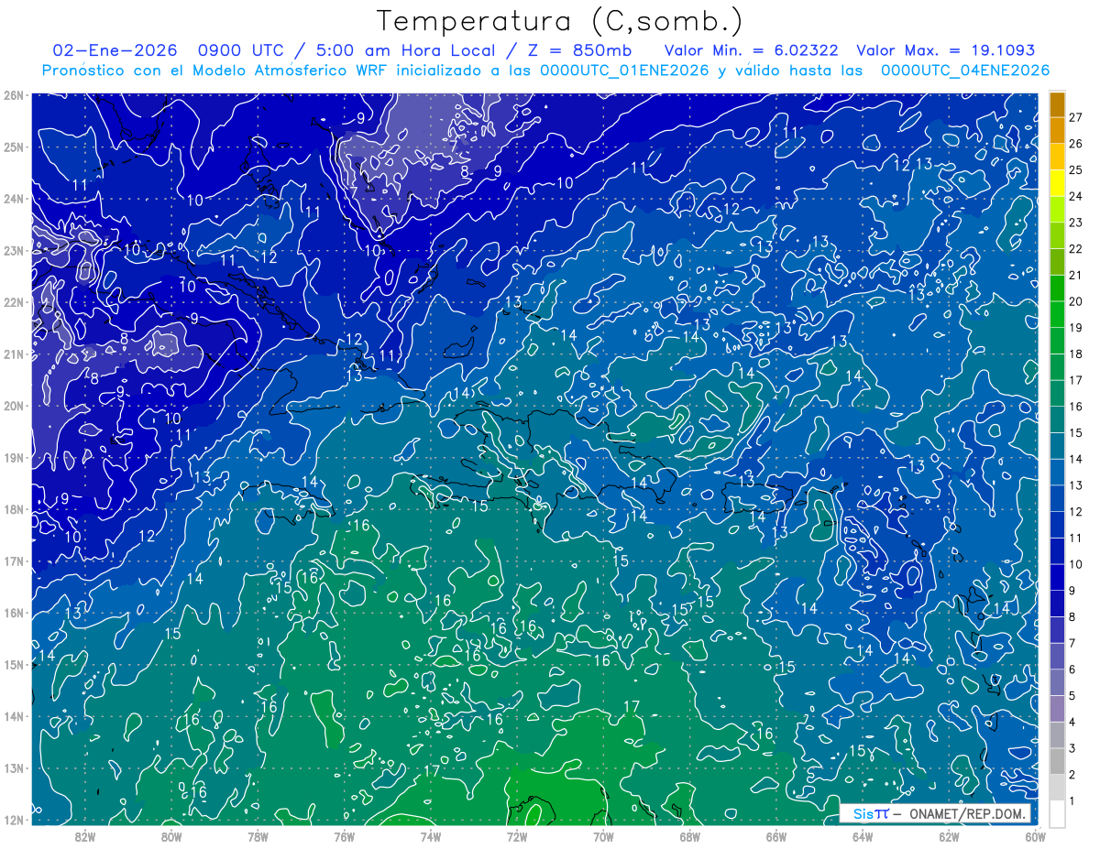1100x849 pixels.
Task: Click the "16N" latitude label
Action: click(14, 613)
